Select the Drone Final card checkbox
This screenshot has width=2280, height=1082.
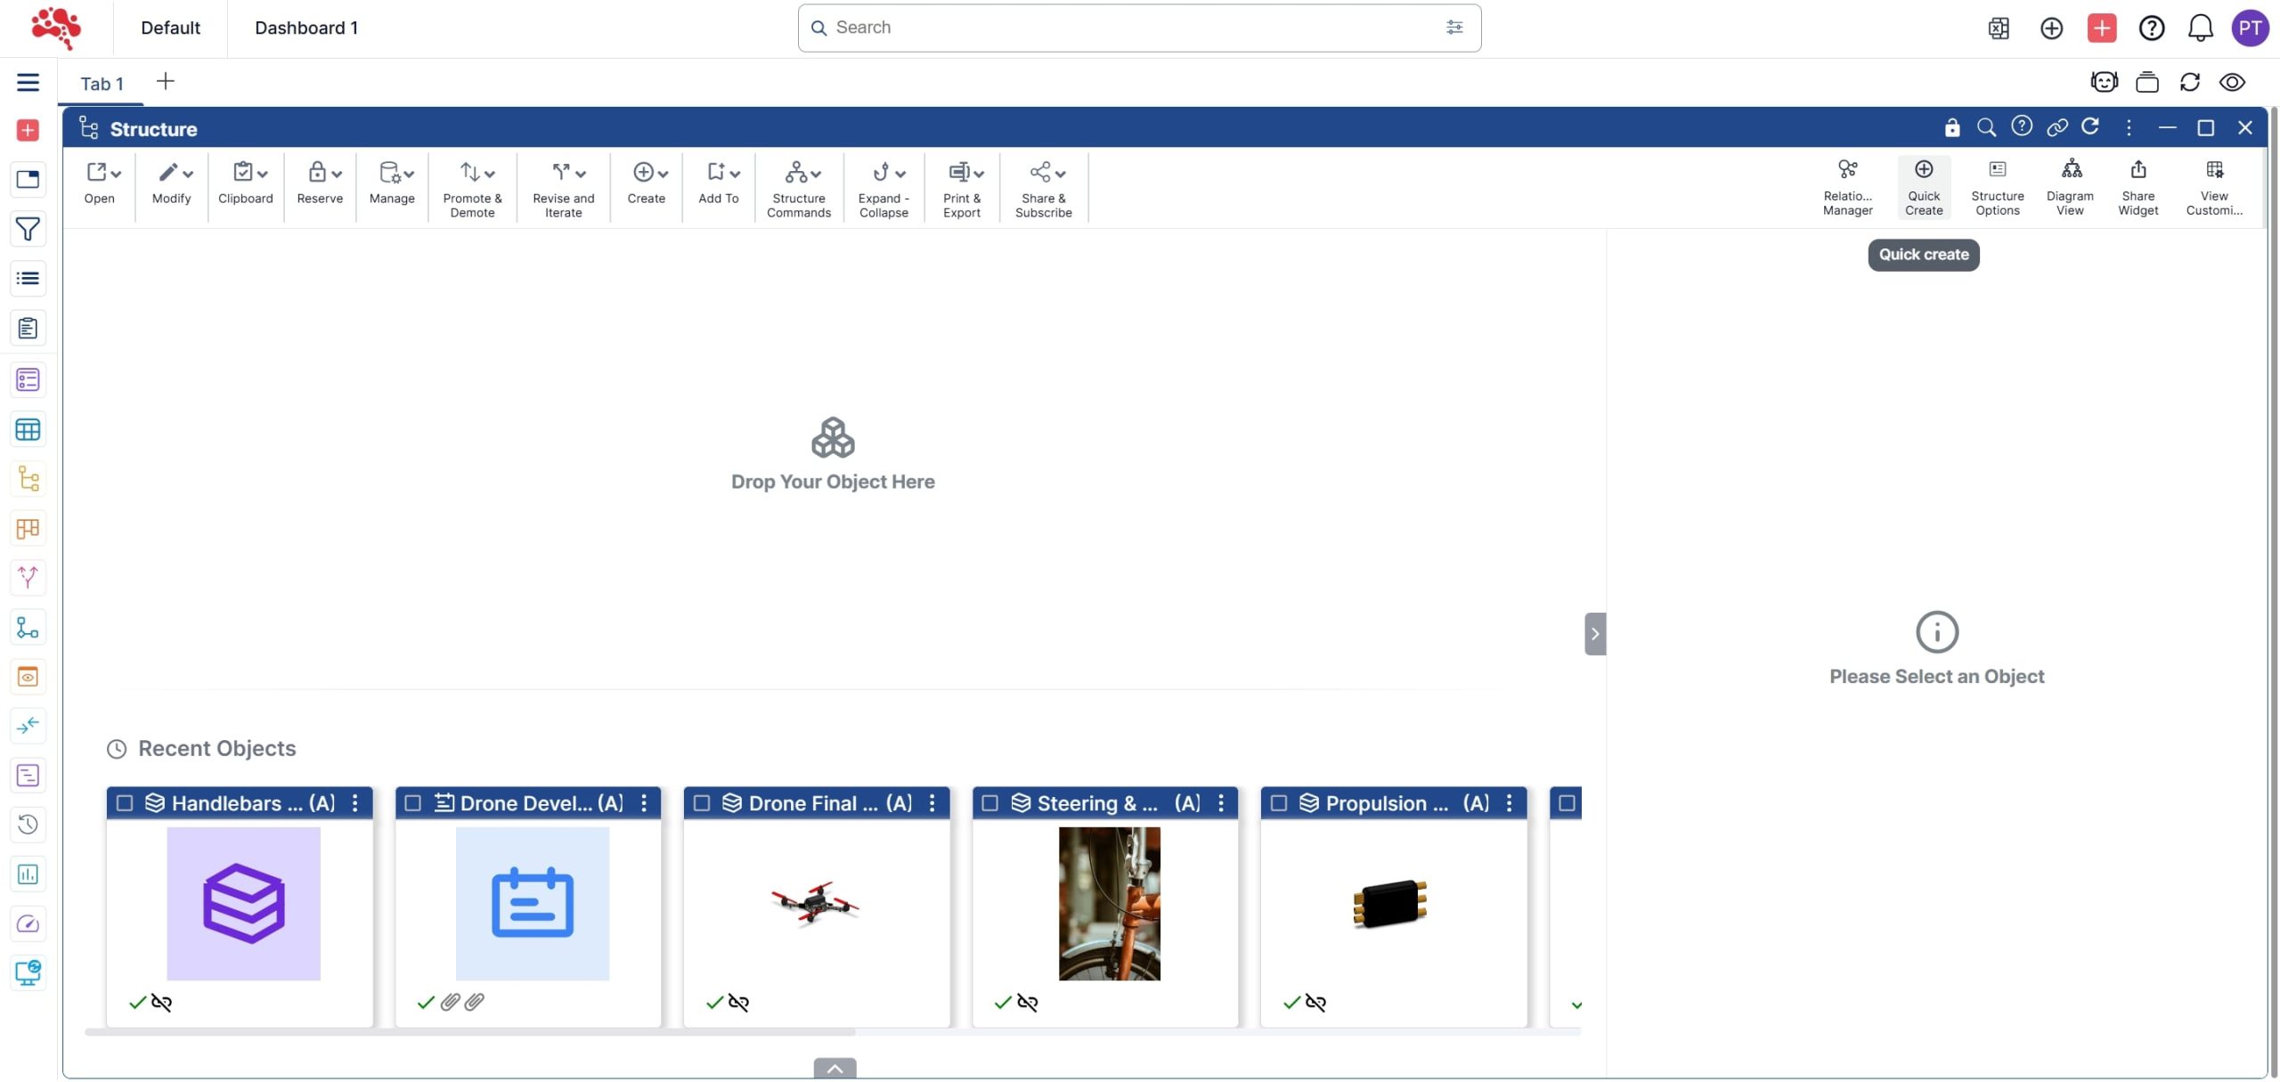[x=702, y=803]
